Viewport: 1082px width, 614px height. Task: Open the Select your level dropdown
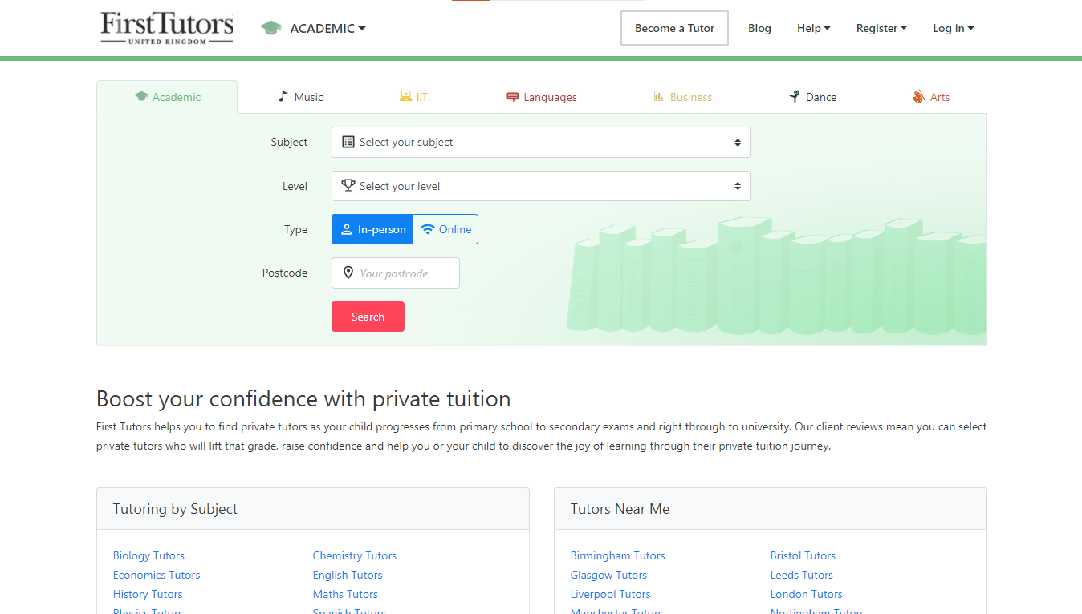coord(541,186)
